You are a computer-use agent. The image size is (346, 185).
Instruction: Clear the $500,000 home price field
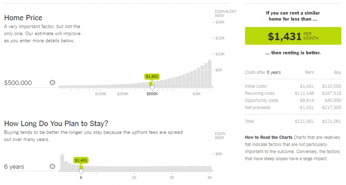(52, 82)
